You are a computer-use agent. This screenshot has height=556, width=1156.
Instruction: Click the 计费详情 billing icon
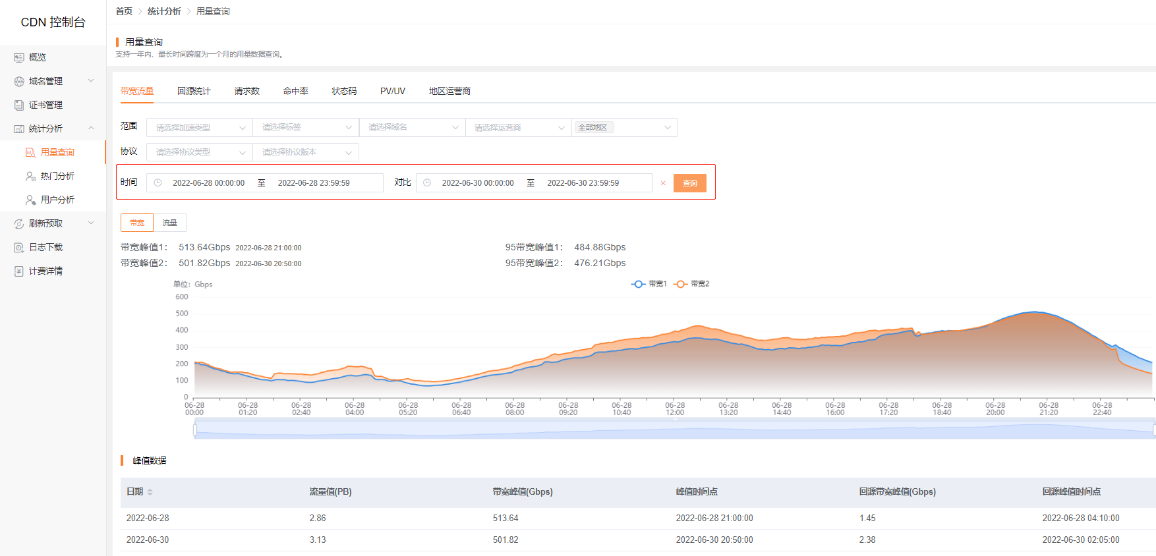coord(19,271)
